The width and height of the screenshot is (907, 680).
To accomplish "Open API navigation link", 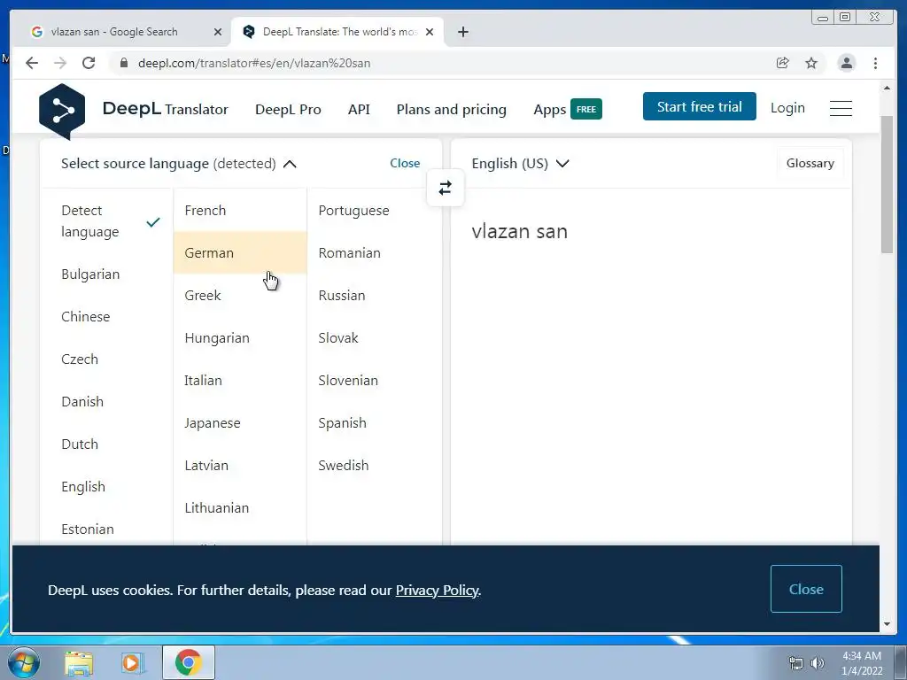I will click(x=359, y=109).
